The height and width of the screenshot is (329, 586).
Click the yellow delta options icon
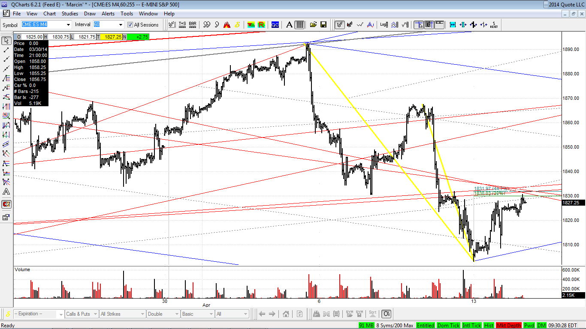[x=237, y=24]
